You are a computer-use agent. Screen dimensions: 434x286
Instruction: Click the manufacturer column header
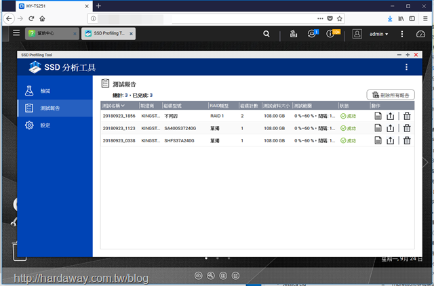147,106
